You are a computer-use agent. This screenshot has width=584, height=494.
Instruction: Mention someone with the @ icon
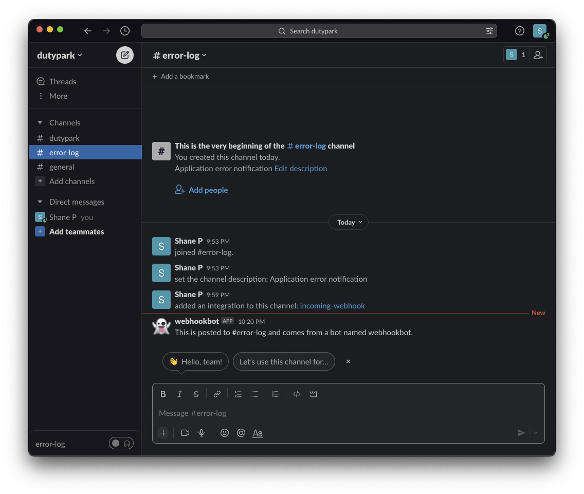[x=241, y=433]
